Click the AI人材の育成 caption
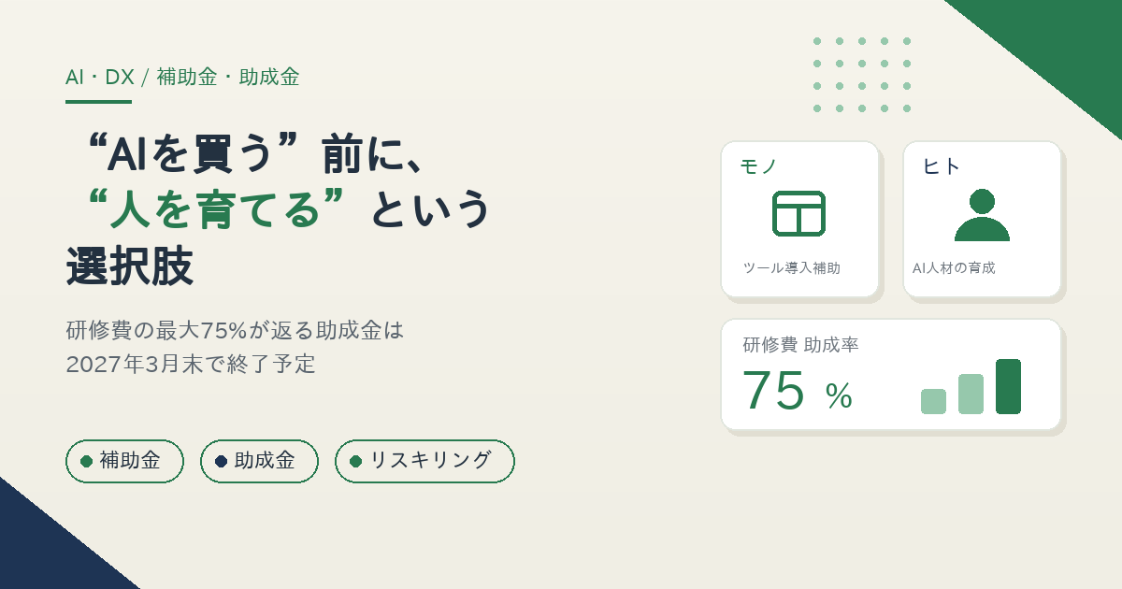 click(x=954, y=268)
